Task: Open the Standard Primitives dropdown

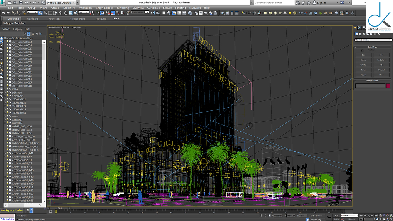Action: pos(373,40)
